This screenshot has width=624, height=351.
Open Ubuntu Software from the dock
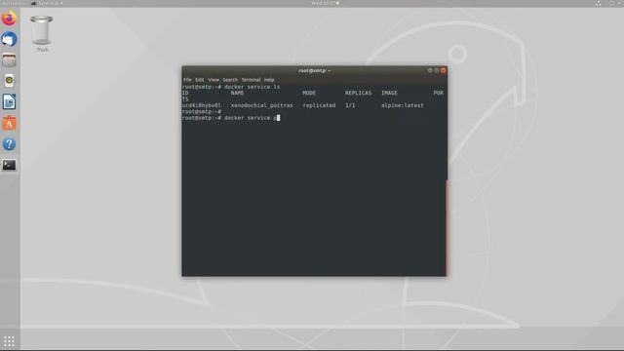click(9, 123)
